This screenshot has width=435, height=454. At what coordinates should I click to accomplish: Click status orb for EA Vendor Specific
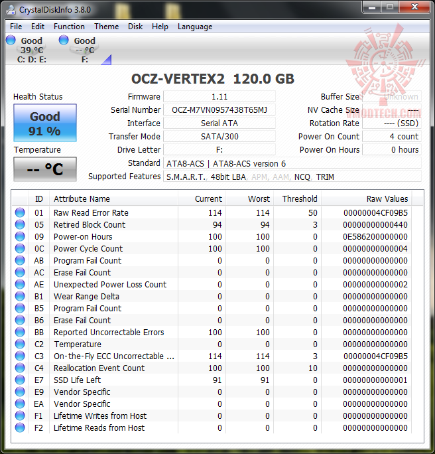click(x=20, y=404)
